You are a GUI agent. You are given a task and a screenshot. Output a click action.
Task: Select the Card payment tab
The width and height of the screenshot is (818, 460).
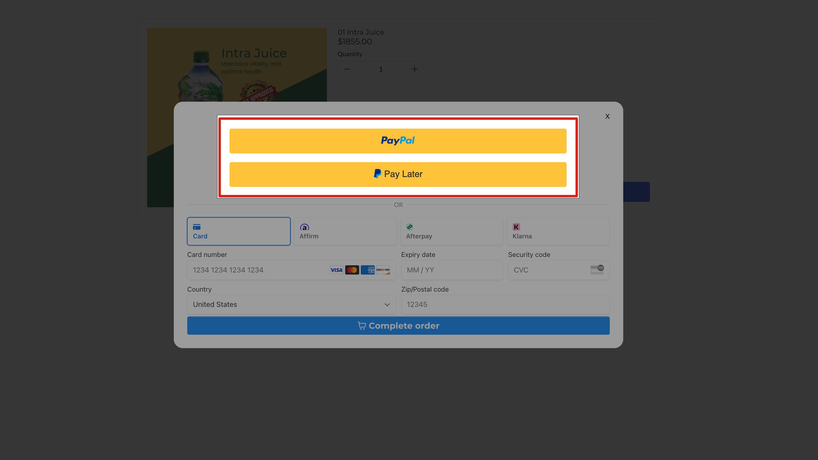pyautogui.click(x=239, y=231)
